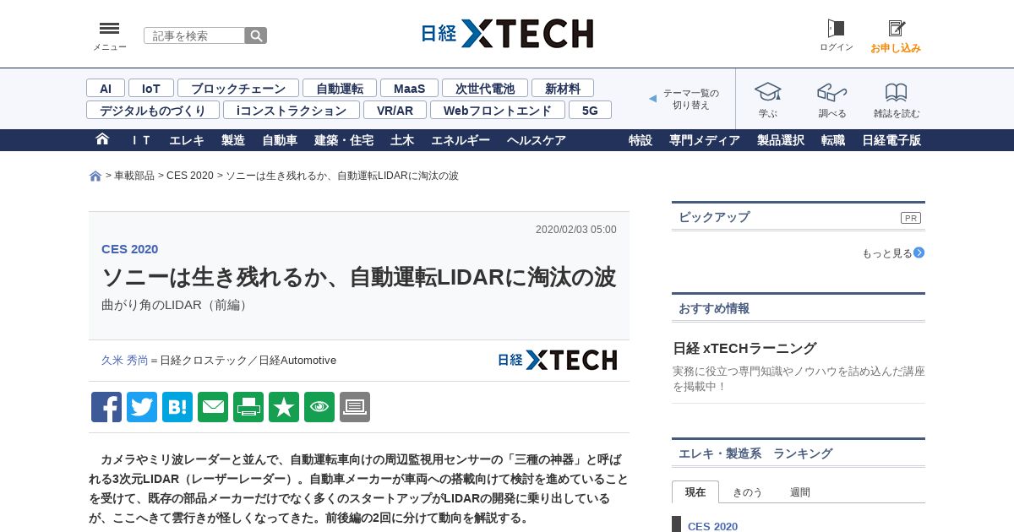Click the 日経xTECH logo in the header

coord(507,34)
